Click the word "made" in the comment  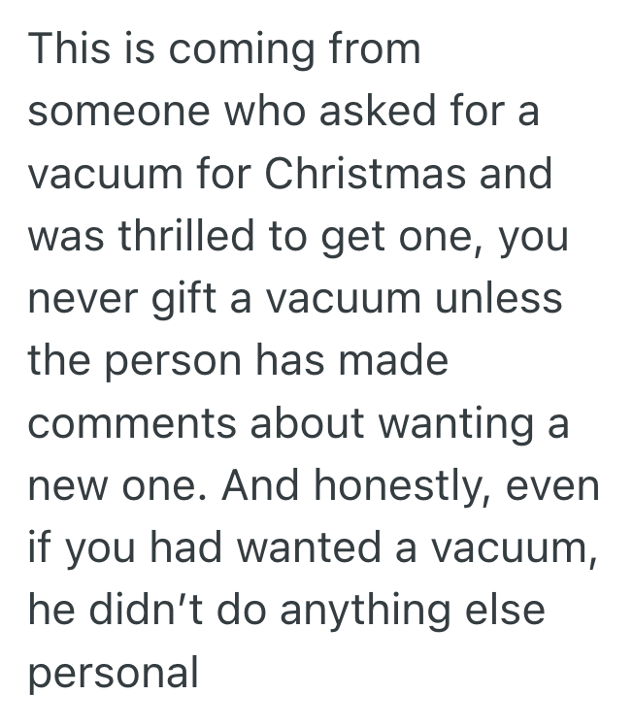pyautogui.click(x=396, y=359)
